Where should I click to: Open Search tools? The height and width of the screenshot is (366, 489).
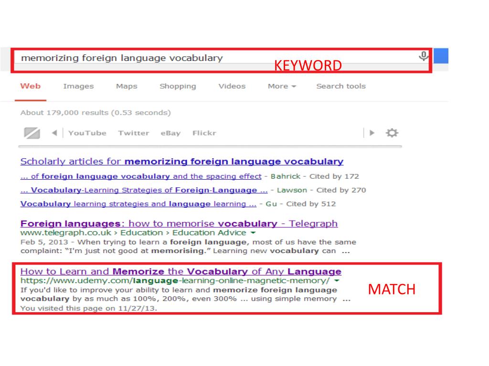coord(341,86)
